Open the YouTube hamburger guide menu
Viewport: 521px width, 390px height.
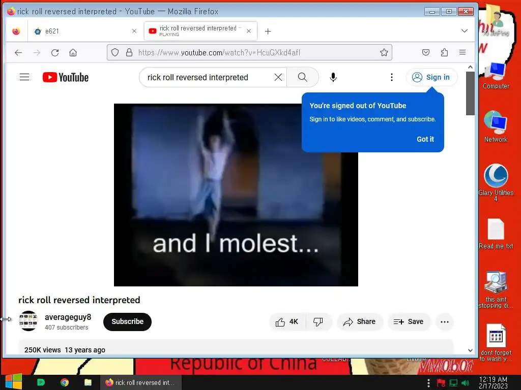24,77
